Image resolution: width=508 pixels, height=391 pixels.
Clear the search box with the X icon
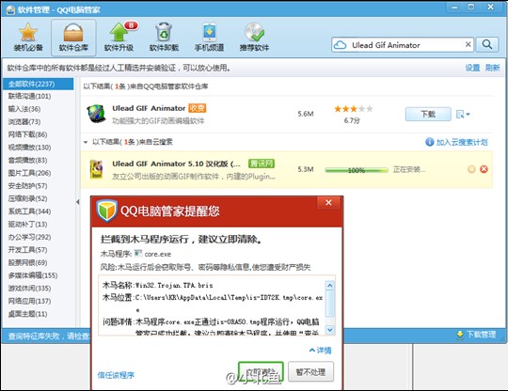[468, 44]
